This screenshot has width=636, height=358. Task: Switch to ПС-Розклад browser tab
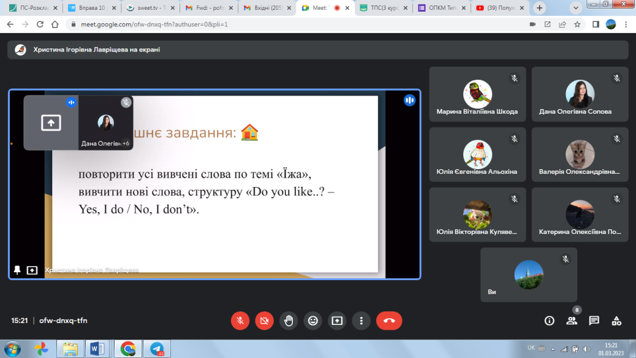pos(34,8)
